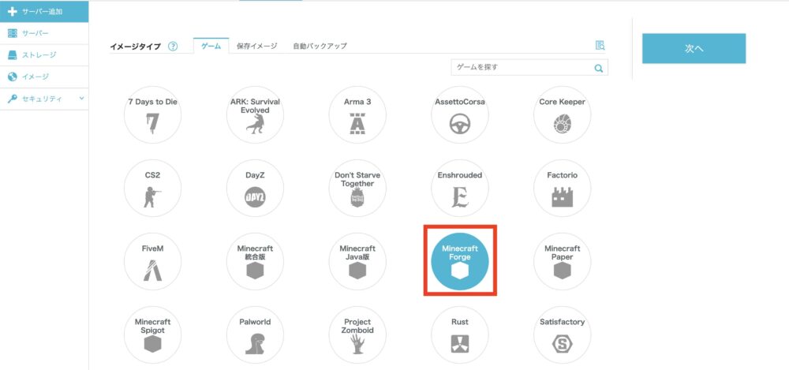Switch to the ゲーム tab

coord(211,46)
